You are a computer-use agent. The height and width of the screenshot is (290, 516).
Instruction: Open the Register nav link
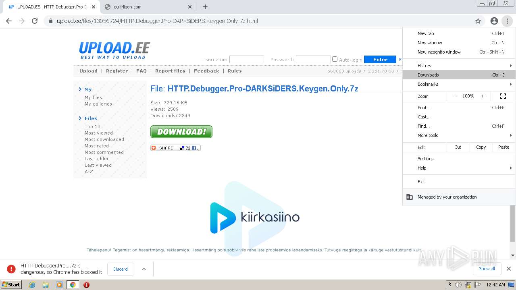pos(117,71)
